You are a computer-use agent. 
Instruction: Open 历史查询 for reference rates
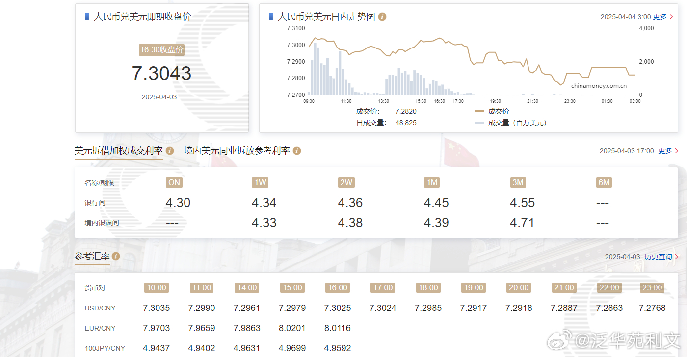(x=658, y=257)
